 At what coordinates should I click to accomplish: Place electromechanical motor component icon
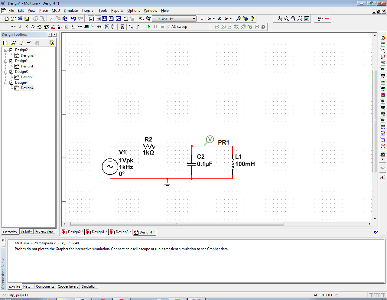(100, 27)
